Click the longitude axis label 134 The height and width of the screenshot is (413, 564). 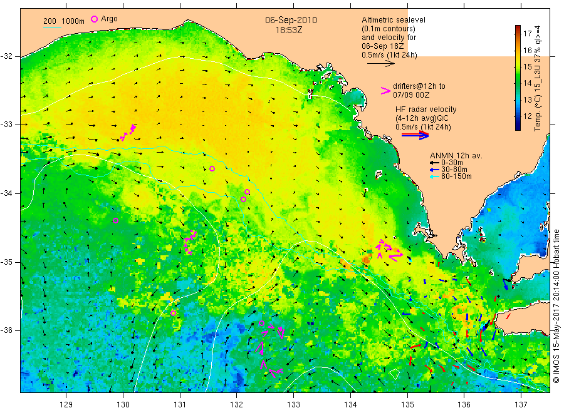click(350, 405)
